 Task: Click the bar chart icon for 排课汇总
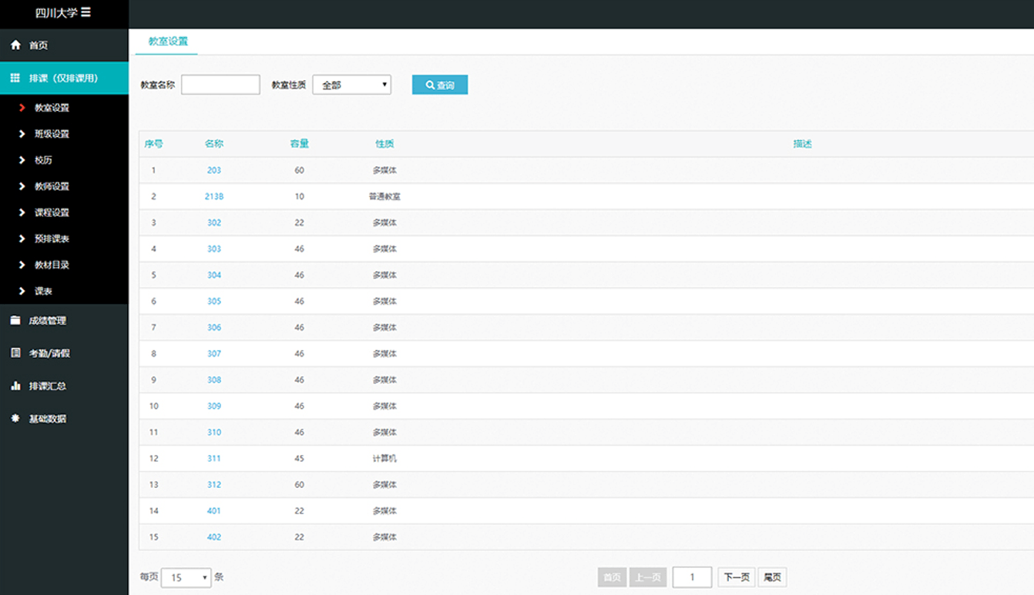coord(15,386)
